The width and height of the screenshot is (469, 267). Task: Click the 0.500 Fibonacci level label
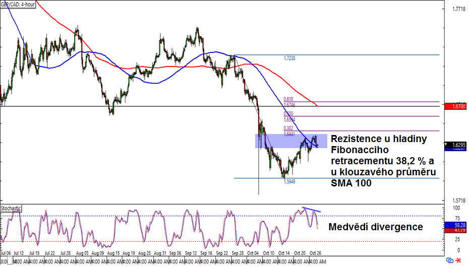288,113
